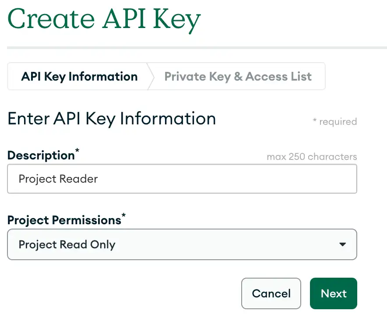Viewport: 387px width, 332px height.
Task: Select the Project Reader text in Description
Action: [x=58, y=179]
